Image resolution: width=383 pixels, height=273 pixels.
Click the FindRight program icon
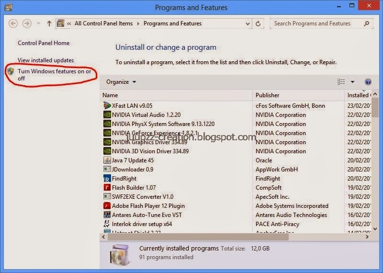click(x=107, y=179)
